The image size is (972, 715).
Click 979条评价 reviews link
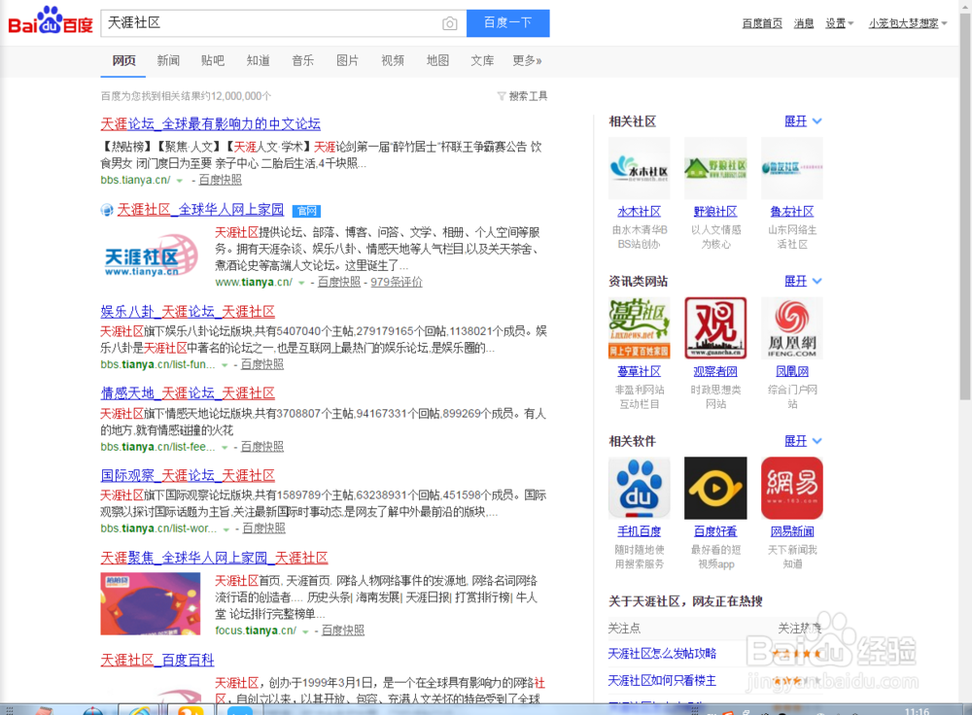pyautogui.click(x=397, y=282)
